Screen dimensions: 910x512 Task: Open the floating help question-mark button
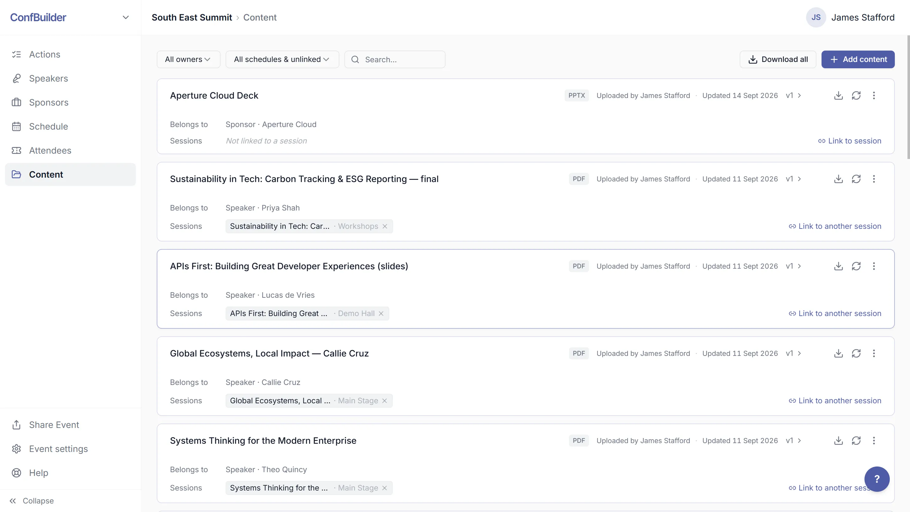coord(877,479)
